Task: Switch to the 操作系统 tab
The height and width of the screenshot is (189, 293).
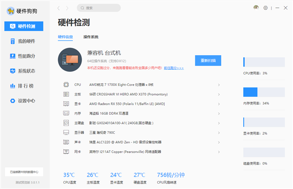Action: (x=91, y=37)
